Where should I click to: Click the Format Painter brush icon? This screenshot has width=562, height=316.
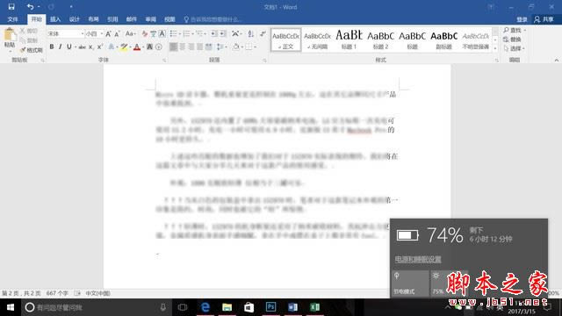[24, 50]
